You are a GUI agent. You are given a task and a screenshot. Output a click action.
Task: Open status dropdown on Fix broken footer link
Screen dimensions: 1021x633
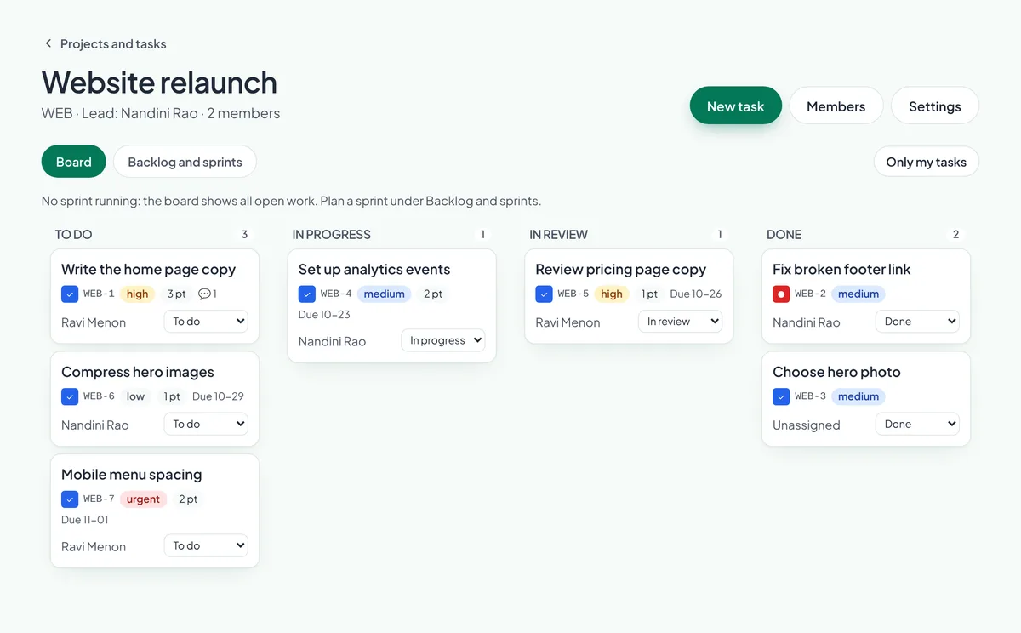point(917,322)
